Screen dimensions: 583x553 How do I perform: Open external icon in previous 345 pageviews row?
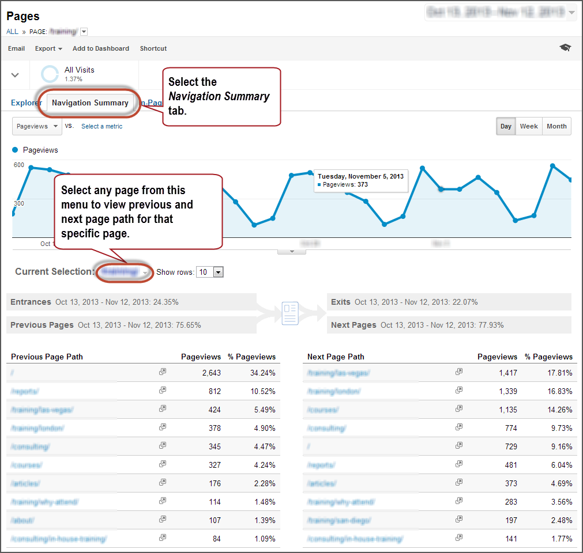pyautogui.click(x=163, y=446)
